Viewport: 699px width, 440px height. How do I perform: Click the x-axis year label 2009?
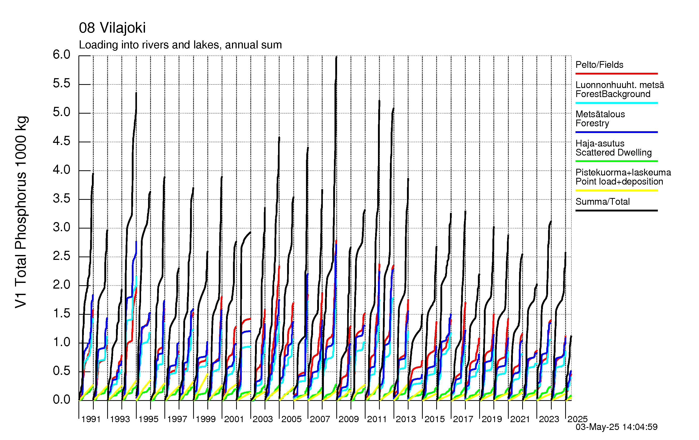[x=349, y=419]
